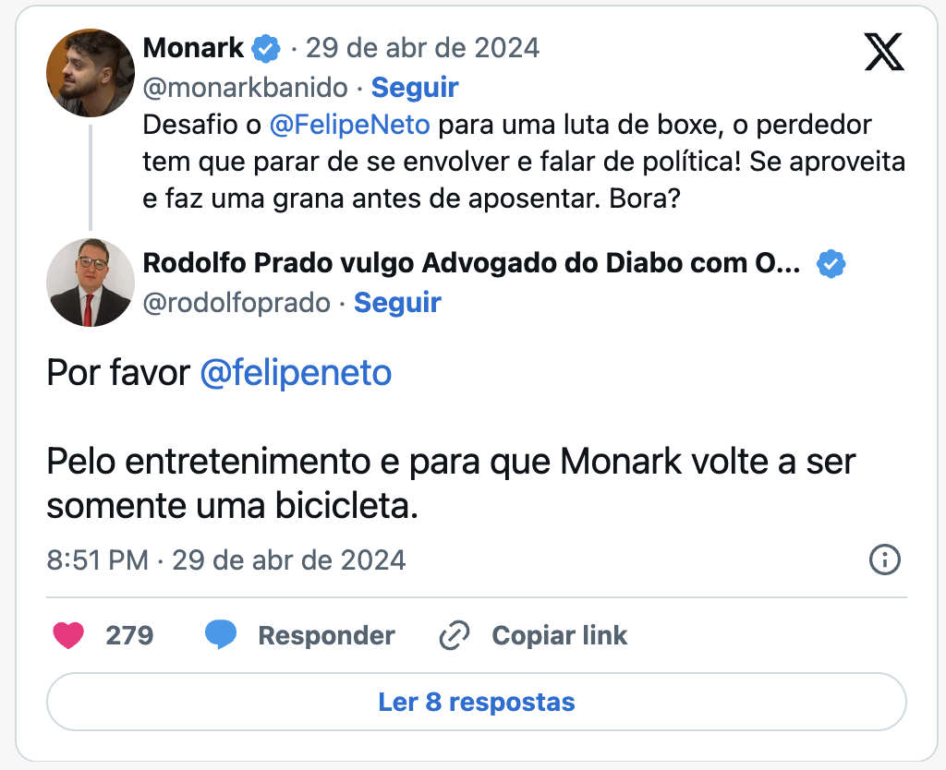The width and height of the screenshot is (946, 770).
Task: Click the copy link chain icon
Action: pos(455,635)
